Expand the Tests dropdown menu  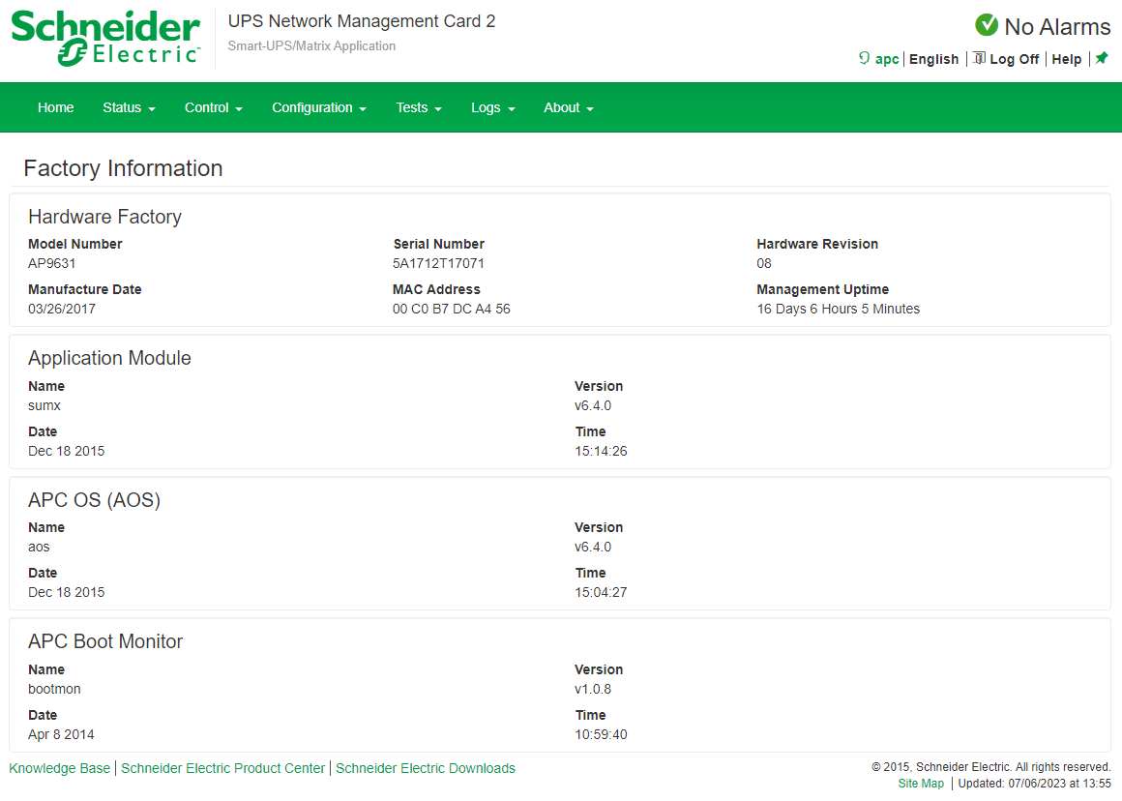419,107
